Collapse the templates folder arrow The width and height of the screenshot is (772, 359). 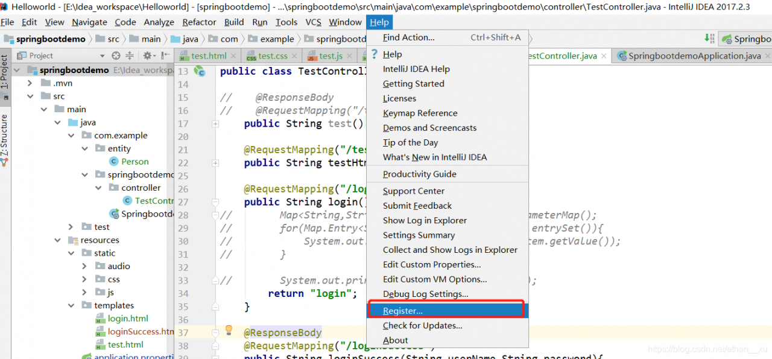pos(71,305)
